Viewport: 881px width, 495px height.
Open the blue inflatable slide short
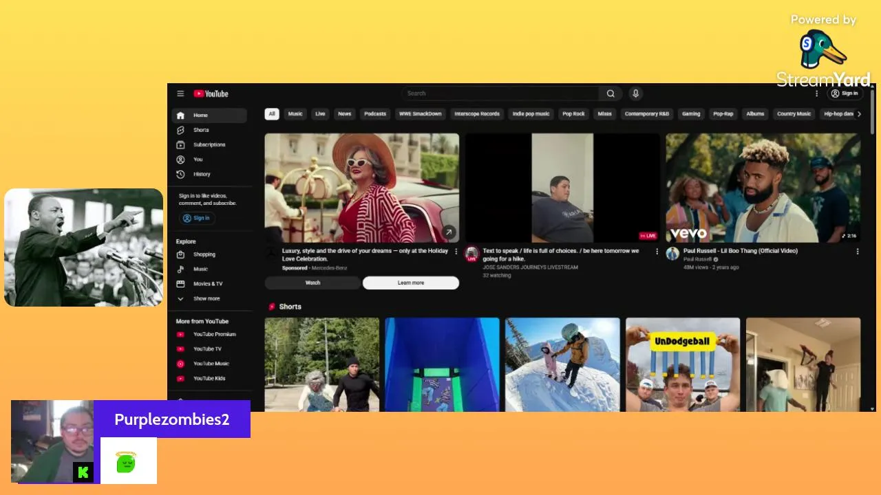[x=442, y=364]
